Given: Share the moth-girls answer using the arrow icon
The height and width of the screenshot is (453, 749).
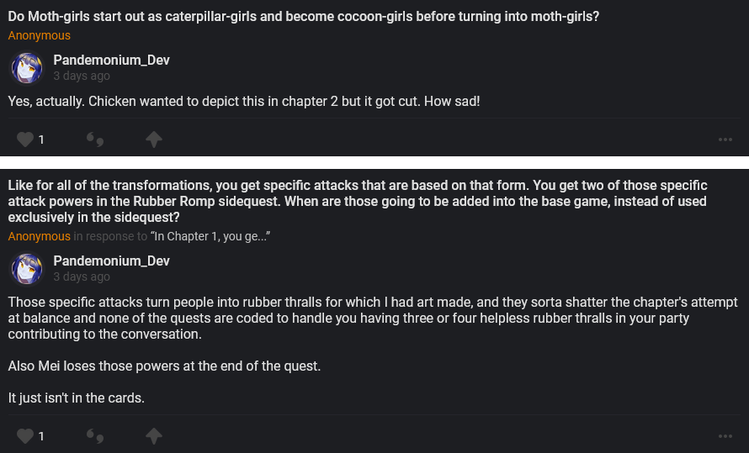Looking at the screenshot, I should point(153,140).
